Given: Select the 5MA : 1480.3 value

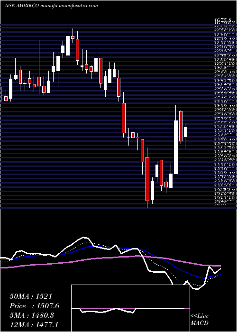Looking at the screenshot, I should click(x=32, y=315).
